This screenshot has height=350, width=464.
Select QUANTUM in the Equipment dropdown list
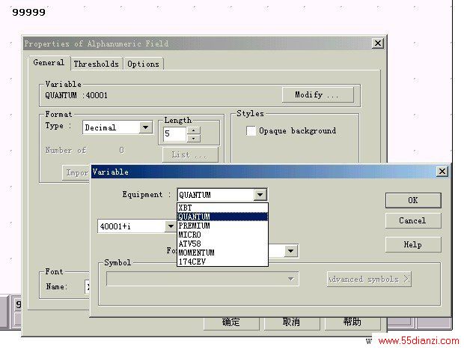[222, 217]
